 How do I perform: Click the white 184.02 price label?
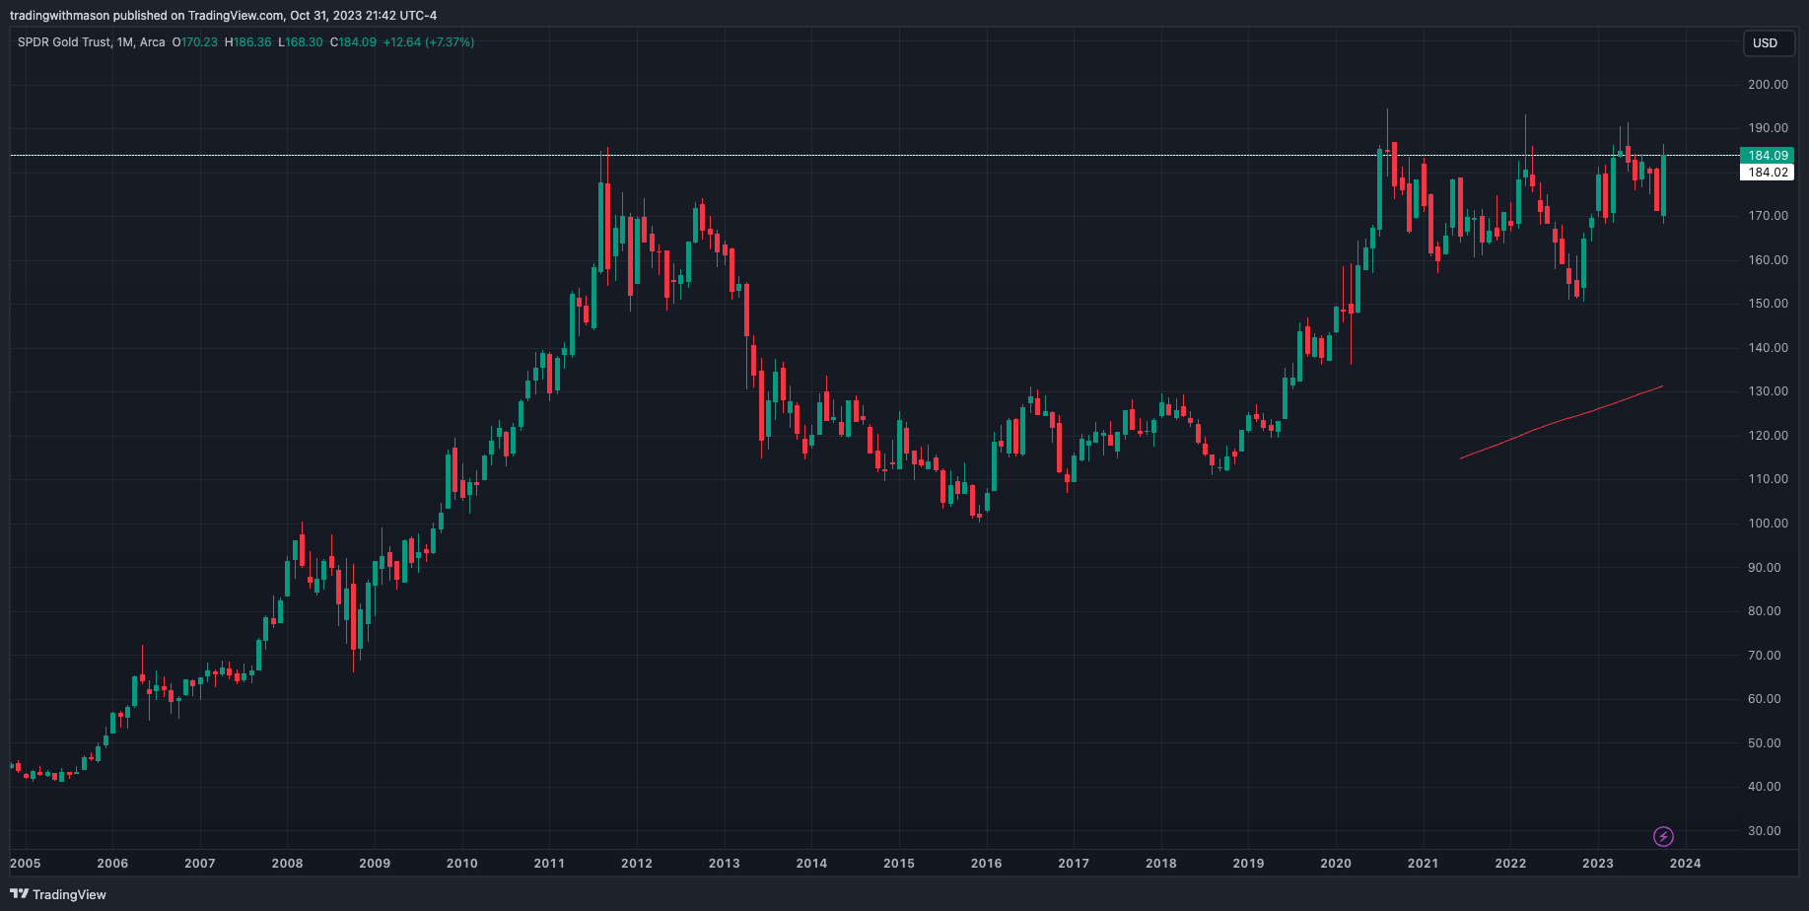[1768, 173]
